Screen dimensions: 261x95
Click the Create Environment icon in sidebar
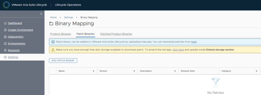[x=5, y=30]
